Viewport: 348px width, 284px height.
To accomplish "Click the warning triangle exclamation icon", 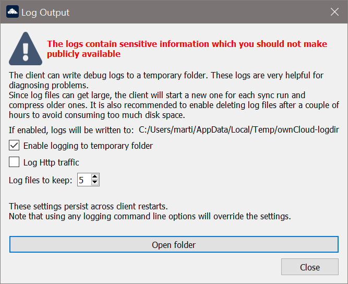I will point(25,49).
